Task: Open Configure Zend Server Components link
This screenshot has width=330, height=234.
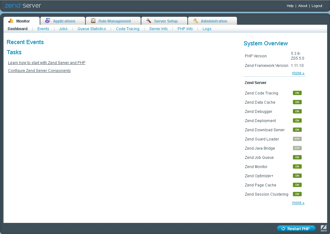Action: pos(39,71)
